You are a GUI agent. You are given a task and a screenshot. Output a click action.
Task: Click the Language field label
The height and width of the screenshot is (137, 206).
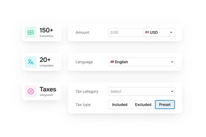click(x=84, y=62)
